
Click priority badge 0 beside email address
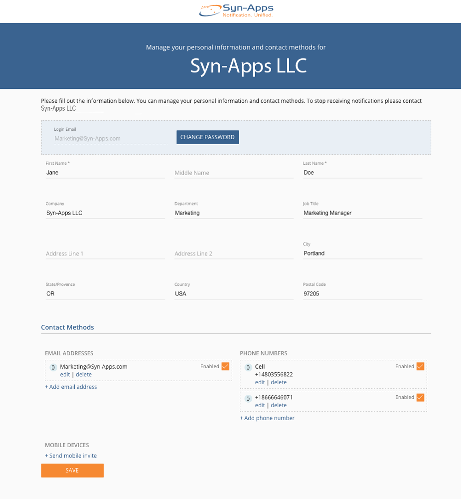coord(53,368)
